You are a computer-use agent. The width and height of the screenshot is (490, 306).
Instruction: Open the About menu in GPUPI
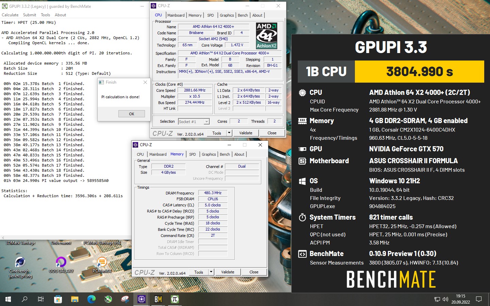pos(60,15)
